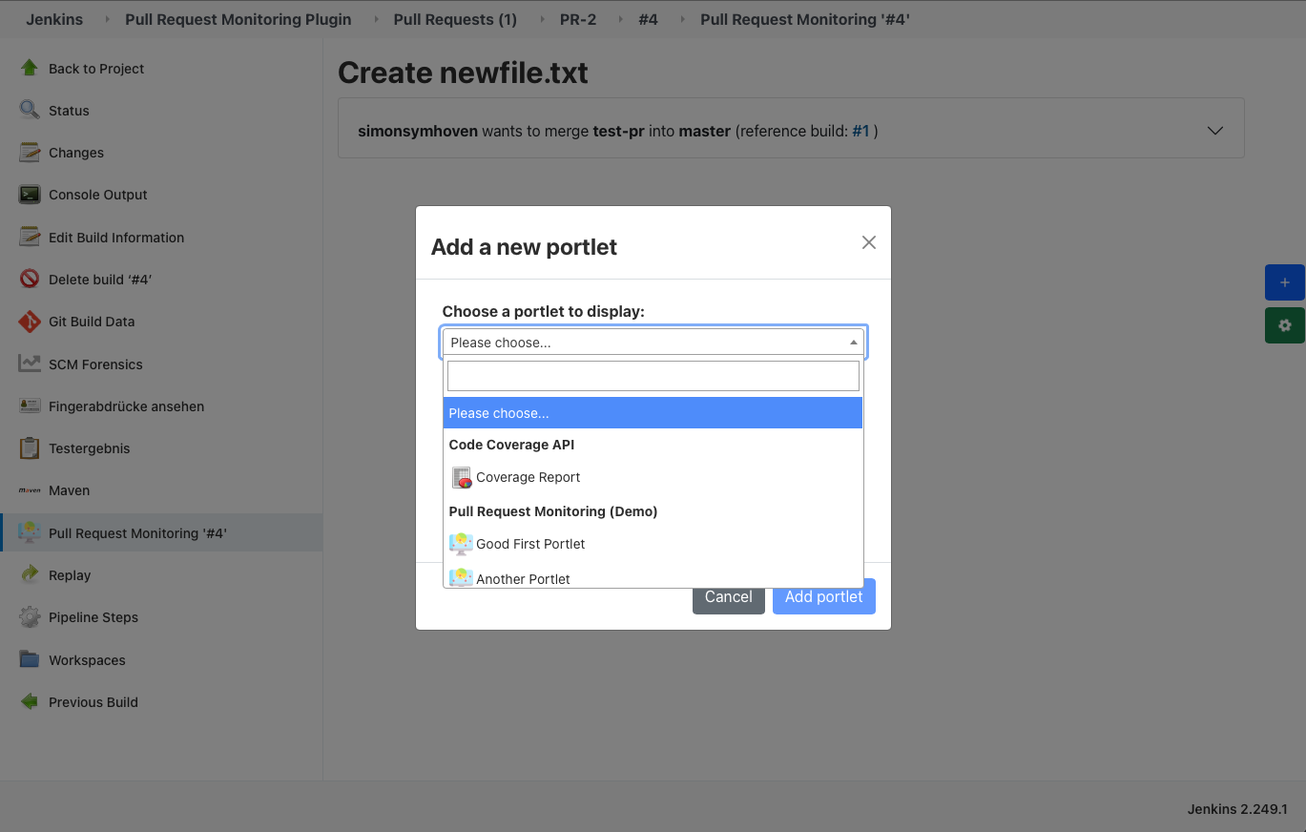Click the Console Output terminal icon
Image resolution: width=1306 pixels, height=832 pixels.
(30, 194)
